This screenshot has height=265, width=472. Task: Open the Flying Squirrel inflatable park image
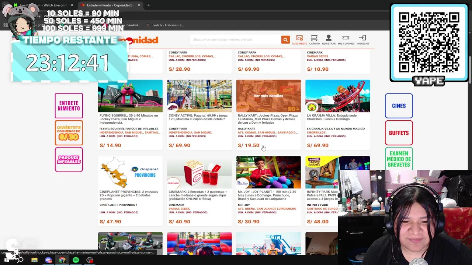(x=130, y=96)
